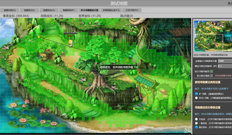
Task: Click the 隐藏网格(P) button
Action: [69, 10]
